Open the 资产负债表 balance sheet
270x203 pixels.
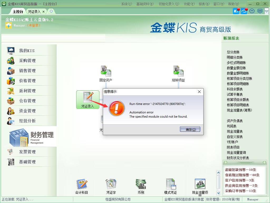click(x=235, y=121)
